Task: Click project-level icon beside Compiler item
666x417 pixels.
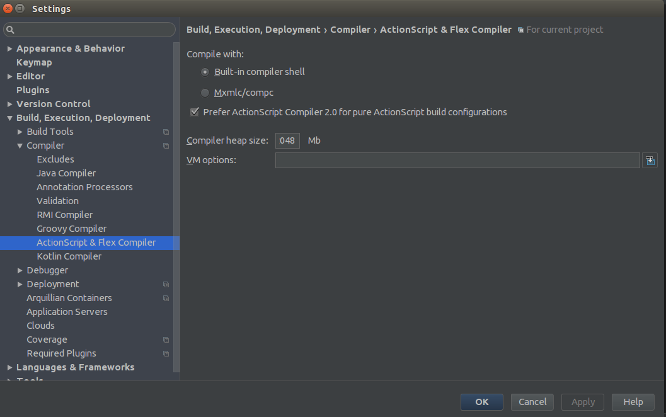Action: pyautogui.click(x=166, y=146)
